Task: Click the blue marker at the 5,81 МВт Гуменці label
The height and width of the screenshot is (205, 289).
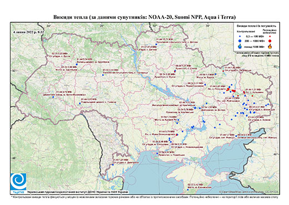Action: (80, 104)
